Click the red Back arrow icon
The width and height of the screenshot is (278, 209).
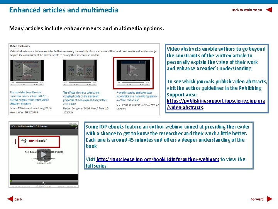pos(10,199)
